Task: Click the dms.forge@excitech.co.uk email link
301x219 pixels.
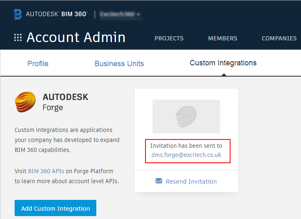Action: point(186,155)
